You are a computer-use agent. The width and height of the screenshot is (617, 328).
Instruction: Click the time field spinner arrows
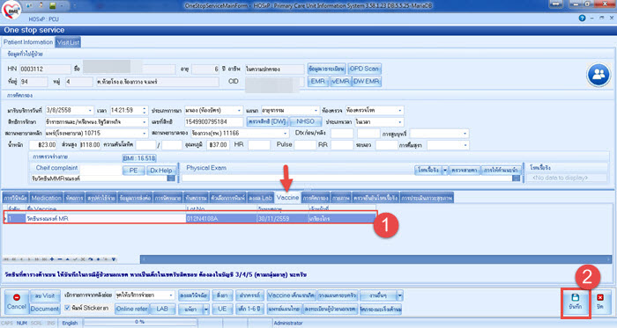(x=145, y=111)
